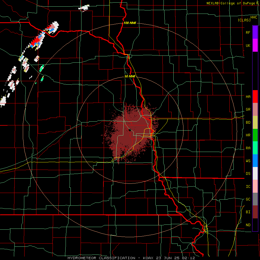The width and height of the screenshot is (260, 260).
Task: Click the WS blue legend swatch
Action: (255, 161)
